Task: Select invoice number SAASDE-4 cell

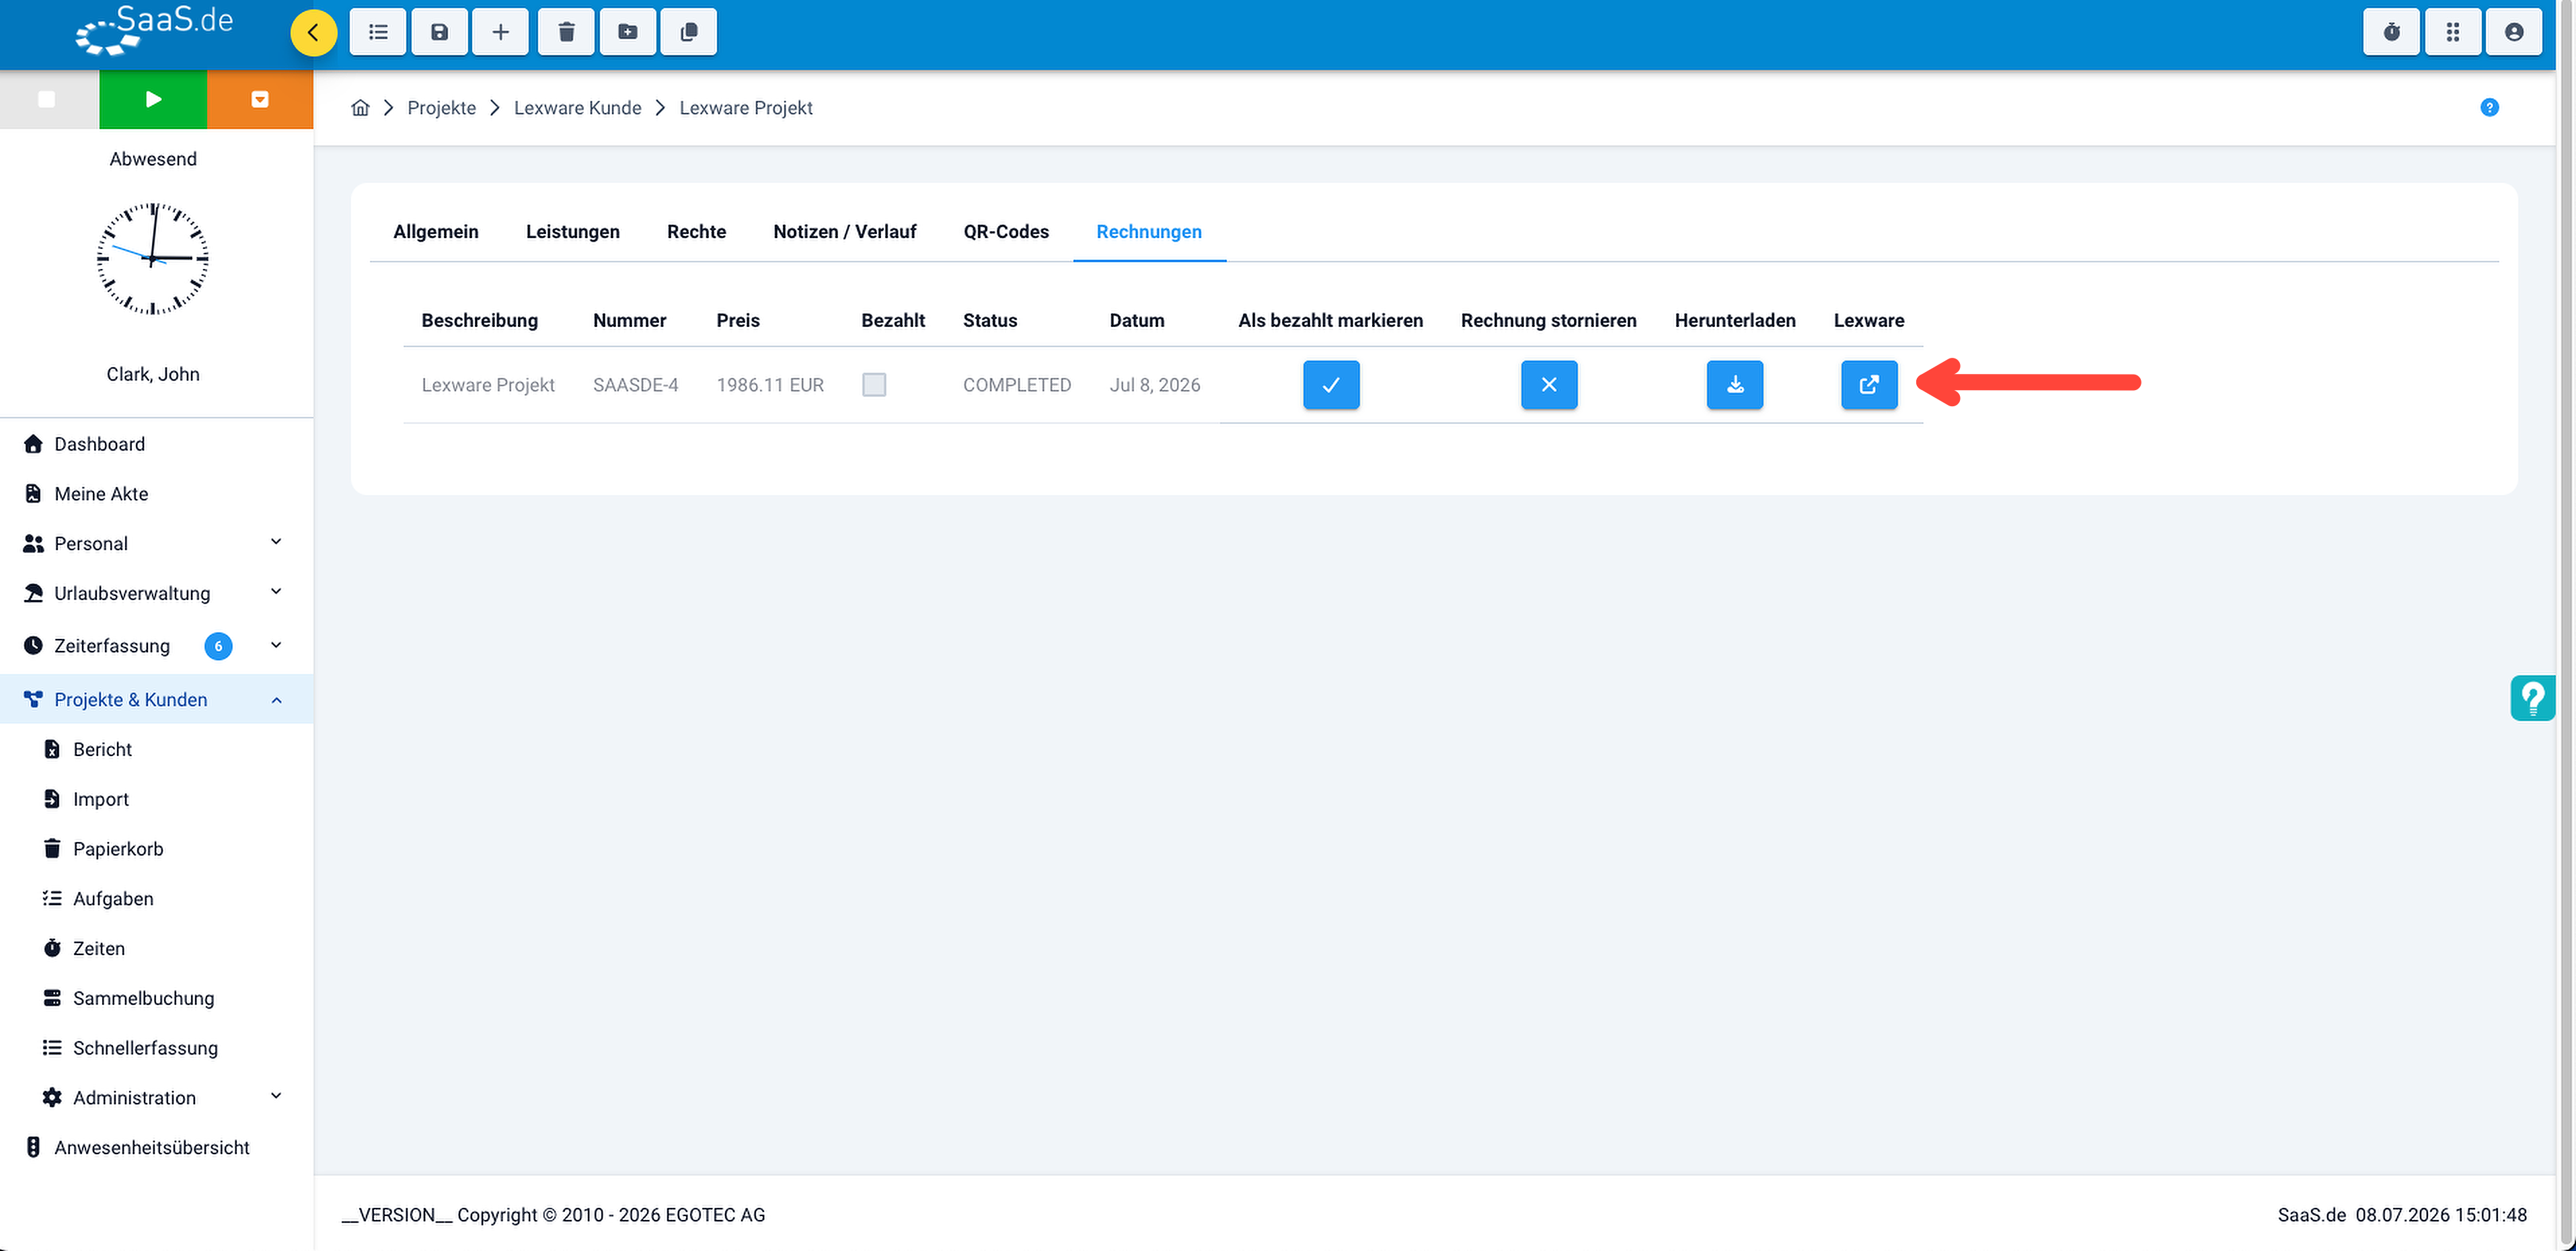Action: pos(636,385)
